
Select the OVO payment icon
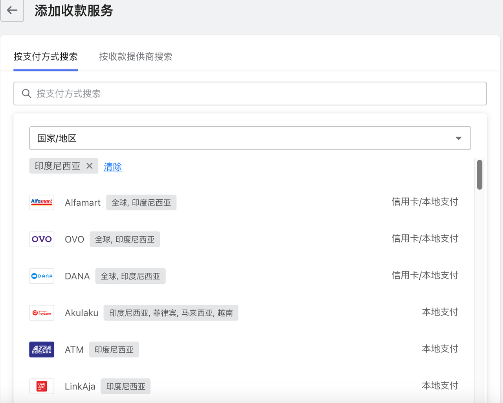[41, 239]
